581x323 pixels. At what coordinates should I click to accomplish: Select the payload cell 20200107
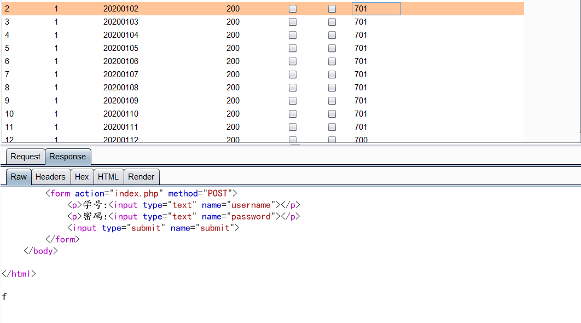pyautogui.click(x=121, y=74)
